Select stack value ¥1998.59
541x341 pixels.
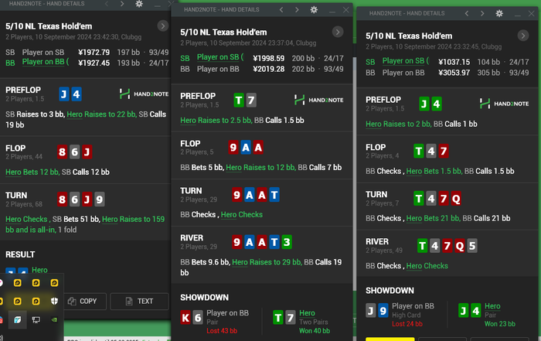[x=269, y=59]
